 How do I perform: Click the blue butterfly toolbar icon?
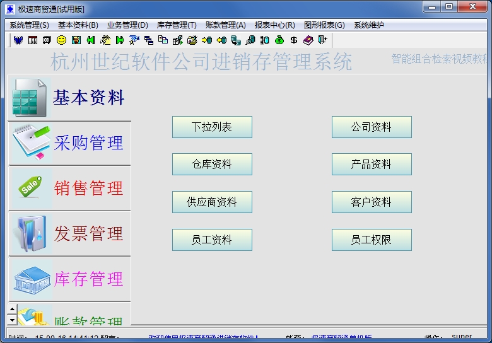point(18,40)
